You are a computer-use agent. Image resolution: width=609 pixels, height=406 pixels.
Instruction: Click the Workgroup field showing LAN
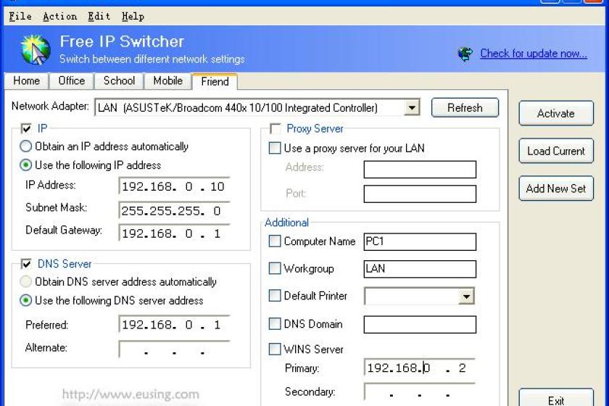(x=420, y=269)
